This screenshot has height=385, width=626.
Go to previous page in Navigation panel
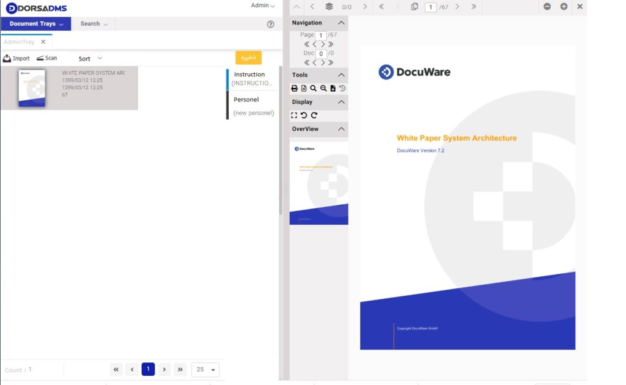point(315,44)
